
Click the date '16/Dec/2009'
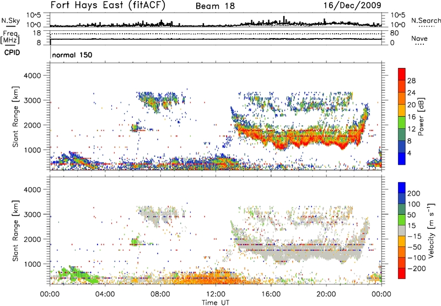(x=352, y=6)
